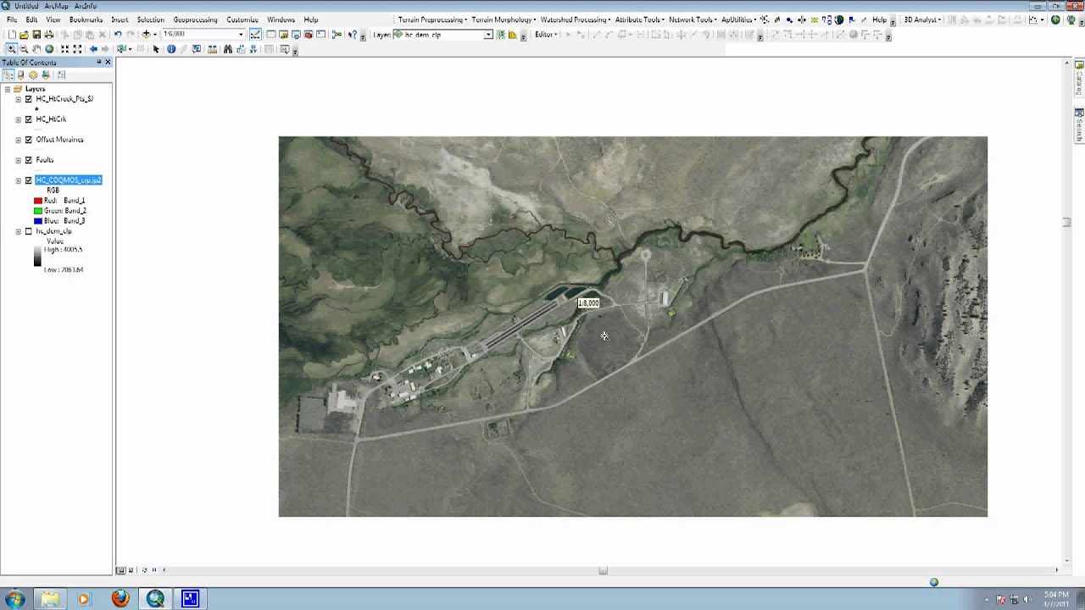Switch TOC to List By Source
1085x610 pixels.
tap(20, 75)
